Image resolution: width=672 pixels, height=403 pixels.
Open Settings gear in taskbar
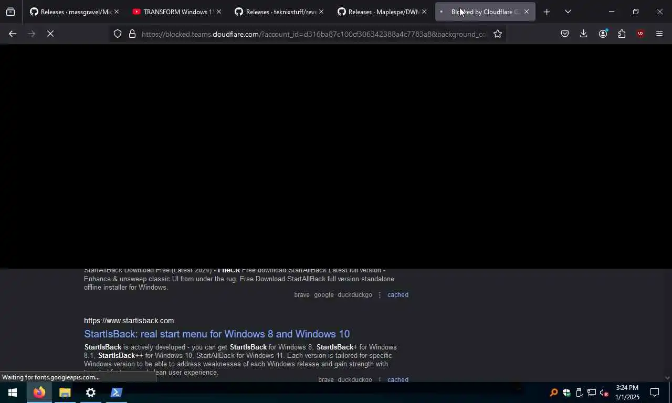click(x=90, y=393)
